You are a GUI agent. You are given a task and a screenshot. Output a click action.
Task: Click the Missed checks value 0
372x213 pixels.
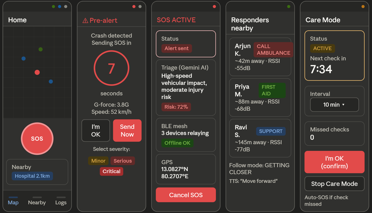coord(312,138)
